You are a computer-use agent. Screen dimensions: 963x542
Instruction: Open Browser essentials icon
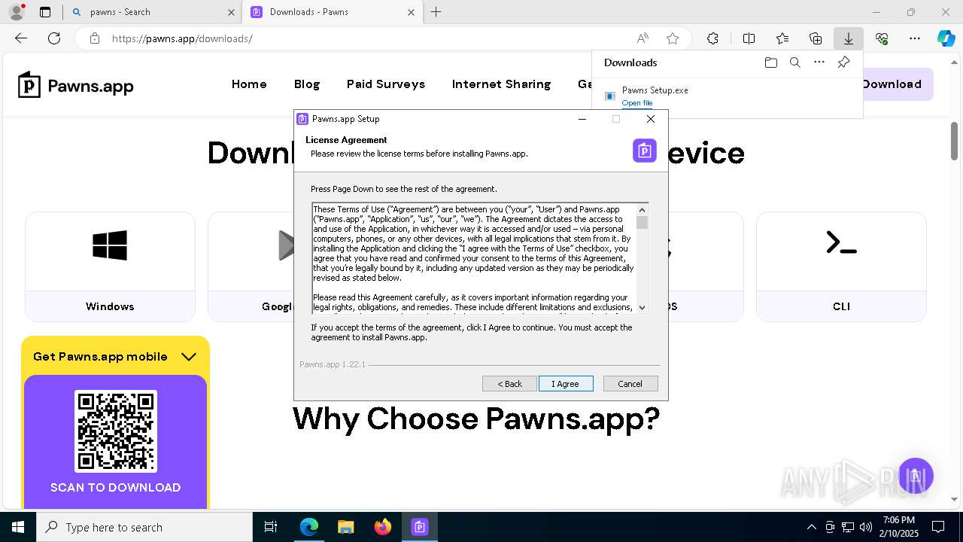tap(882, 38)
